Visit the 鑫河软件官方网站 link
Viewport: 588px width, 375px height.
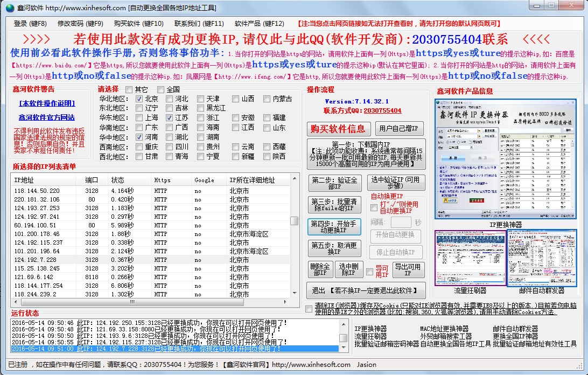point(47,117)
